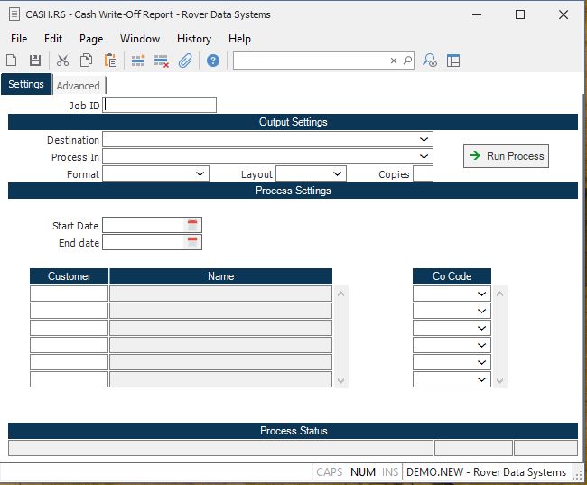The width and height of the screenshot is (587, 485).
Task: Click the Save floppy disk icon
Action: pyautogui.click(x=35, y=61)
